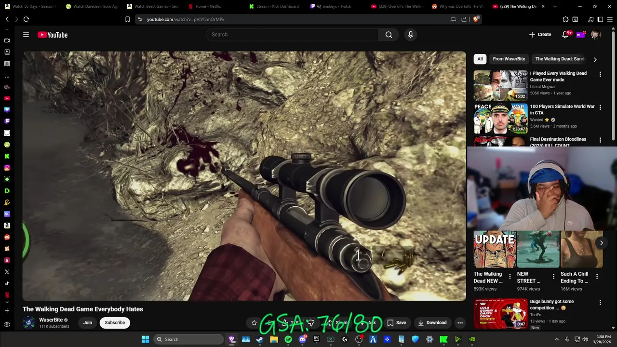Open the account avatar menu on YouTube
This screenshot has width=617, height=347.
tap(596, 35)
